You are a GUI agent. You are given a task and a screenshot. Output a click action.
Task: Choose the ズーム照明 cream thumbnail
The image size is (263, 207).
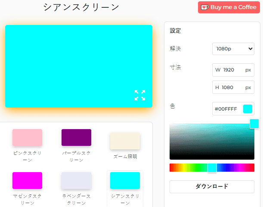[125, 141]
